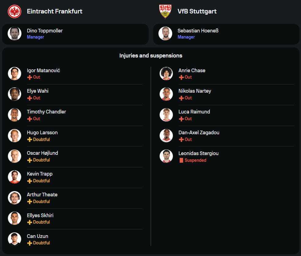This screenshot has height=256, width=301.
Task: Select Kevin Trapp's player avatar
Action: coord(14,177)
